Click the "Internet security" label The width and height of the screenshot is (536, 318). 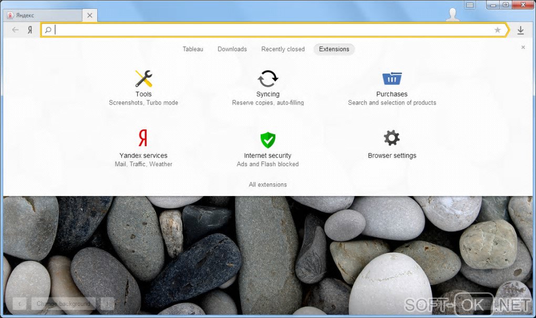267,156
